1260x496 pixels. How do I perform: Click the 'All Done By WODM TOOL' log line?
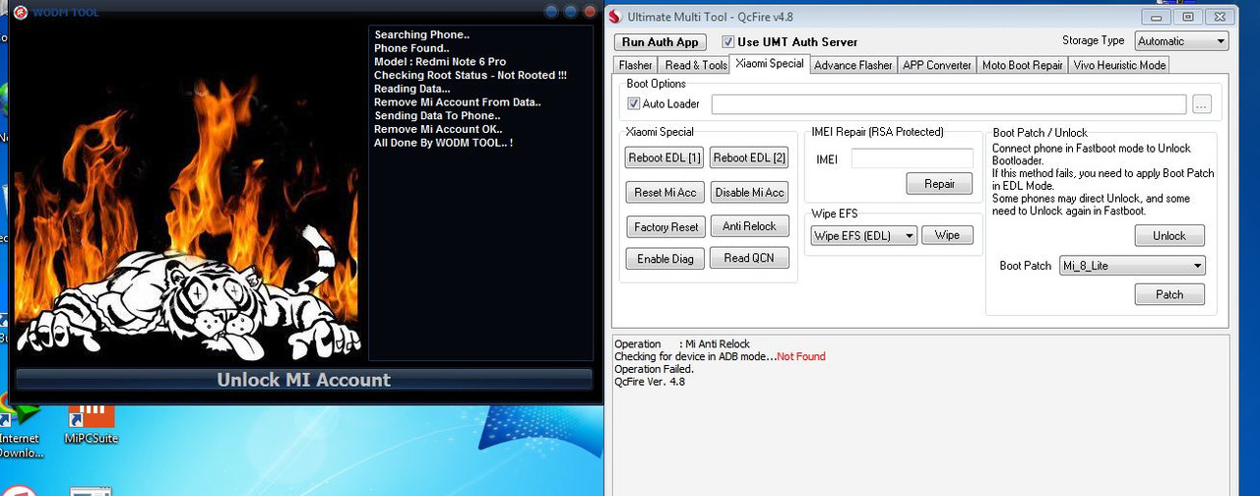444,143
